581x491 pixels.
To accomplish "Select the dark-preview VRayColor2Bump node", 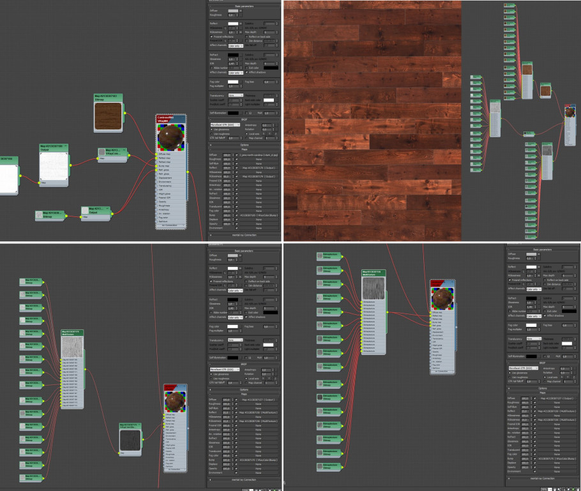I will pyautogui.click(x=131, y=440).
